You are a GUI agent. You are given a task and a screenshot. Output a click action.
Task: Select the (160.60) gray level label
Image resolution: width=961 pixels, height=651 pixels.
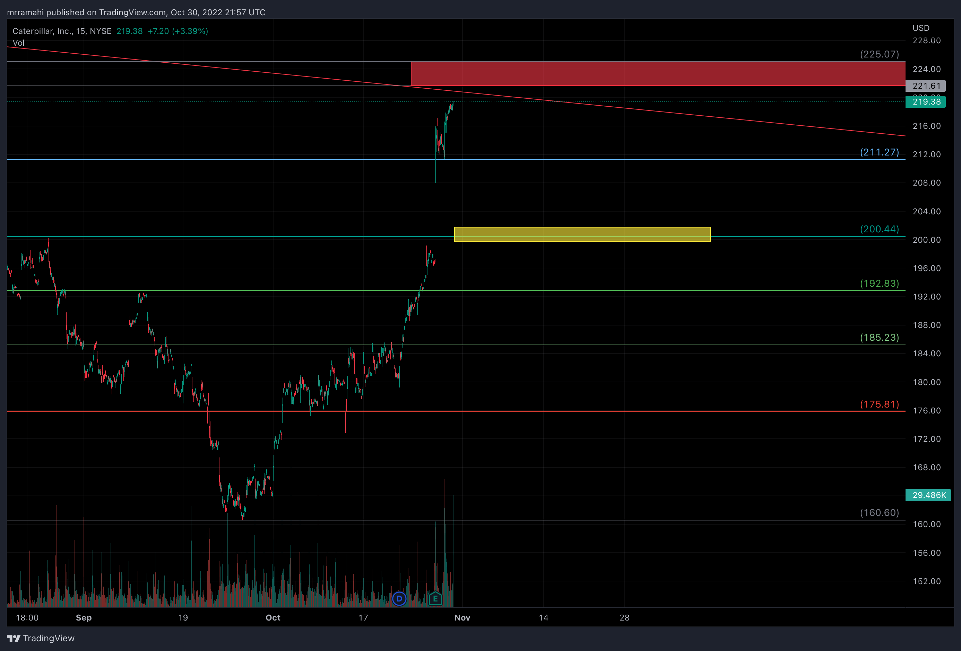[879, 512]
